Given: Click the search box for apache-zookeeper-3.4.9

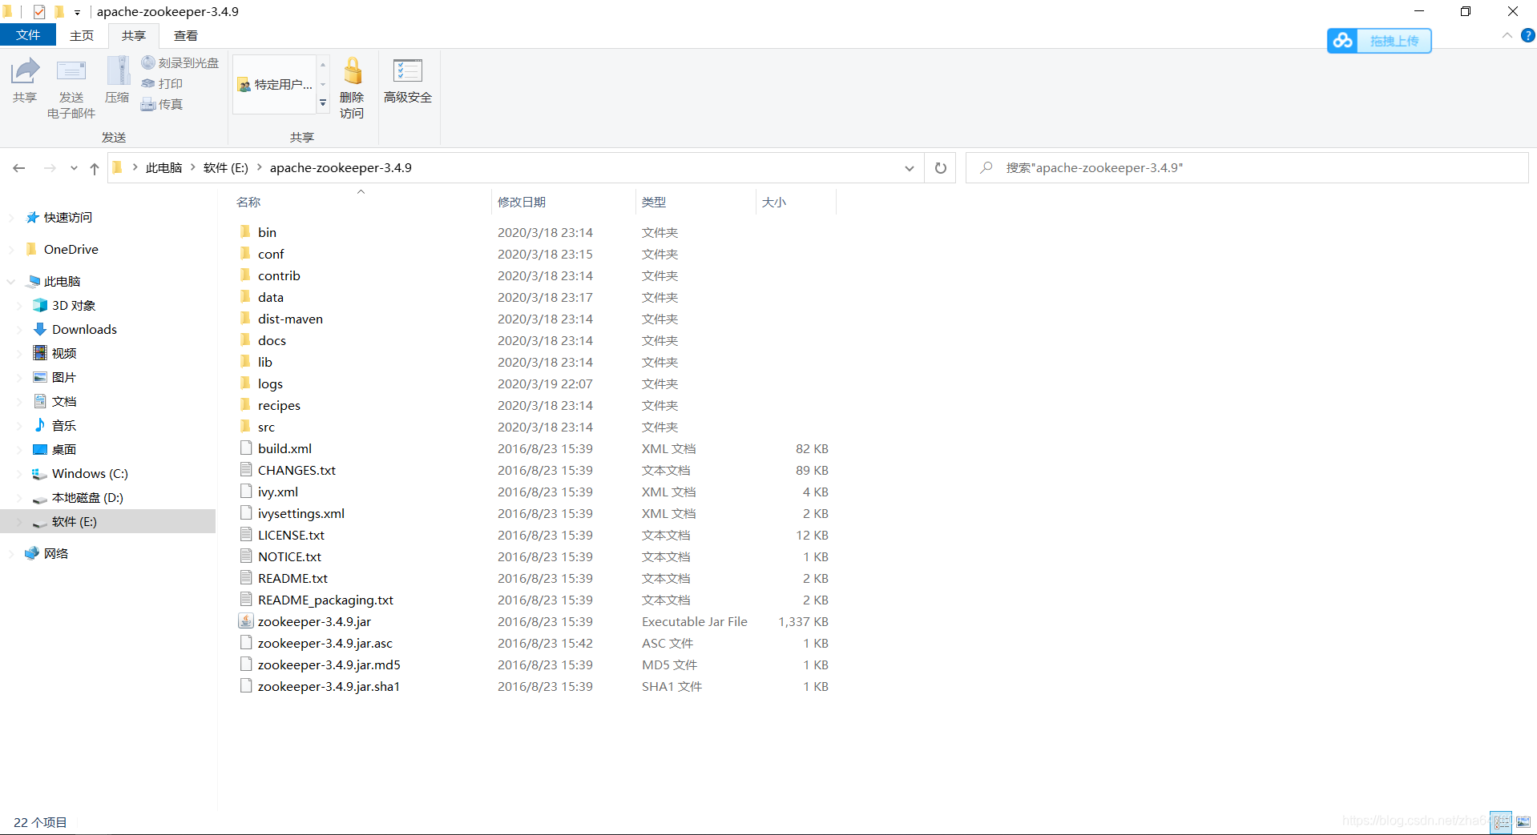Looking at the screenshot, I should [x=1247, y=168].
